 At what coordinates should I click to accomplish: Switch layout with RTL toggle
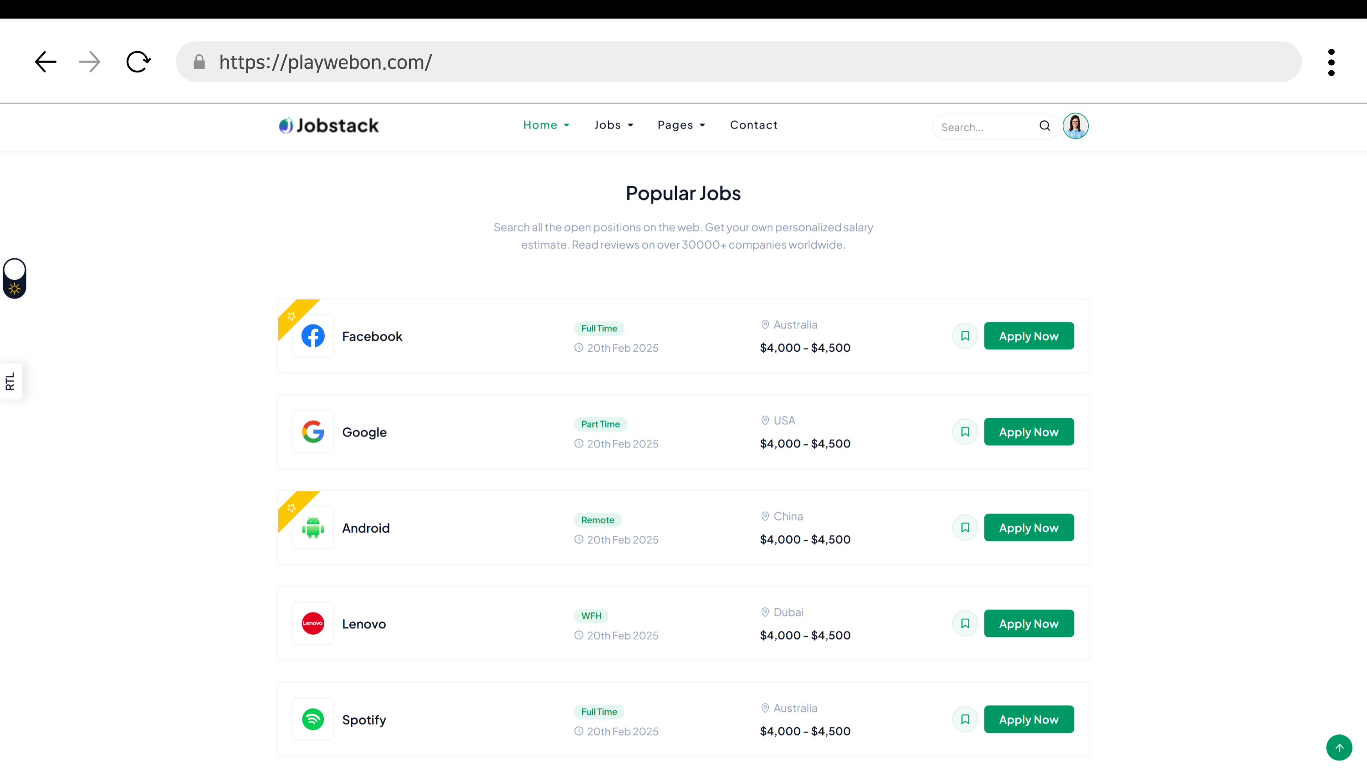pos(10,381)
